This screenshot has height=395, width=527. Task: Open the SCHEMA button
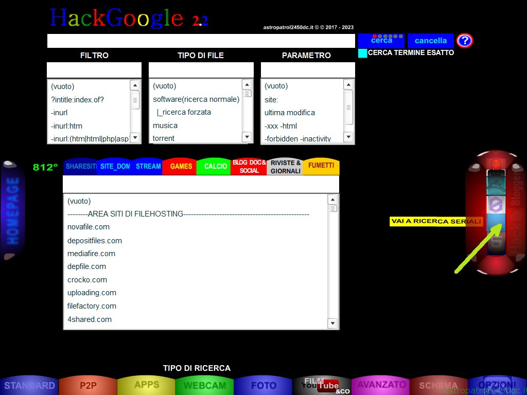438,385
